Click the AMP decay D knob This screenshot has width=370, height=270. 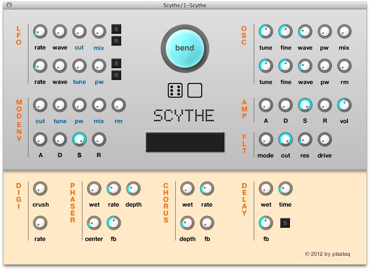point(286,105)
